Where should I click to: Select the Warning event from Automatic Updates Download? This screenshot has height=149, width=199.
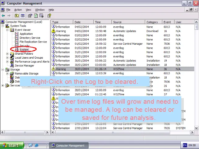pos(123,31)
